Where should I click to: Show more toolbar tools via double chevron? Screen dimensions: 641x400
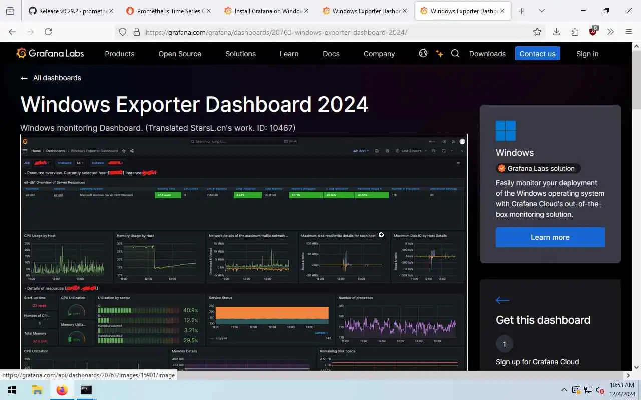pyautogui.click(x=610, y=32)
